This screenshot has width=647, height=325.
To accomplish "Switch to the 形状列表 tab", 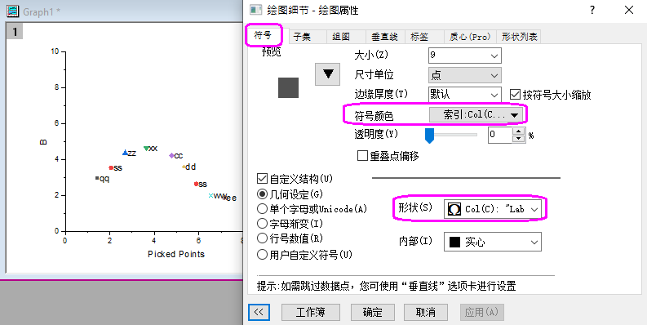I will (519, 37).
